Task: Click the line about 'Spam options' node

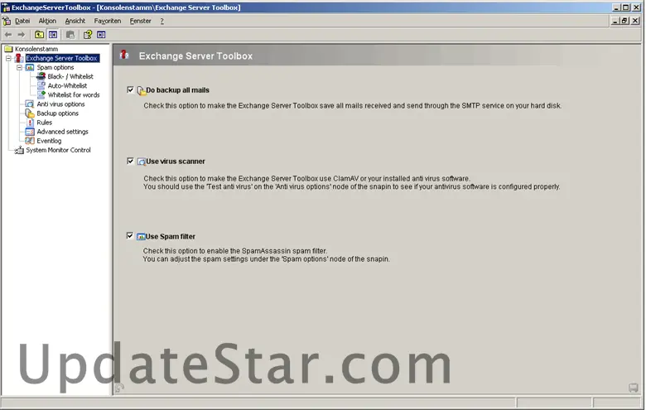Action: 266,259
